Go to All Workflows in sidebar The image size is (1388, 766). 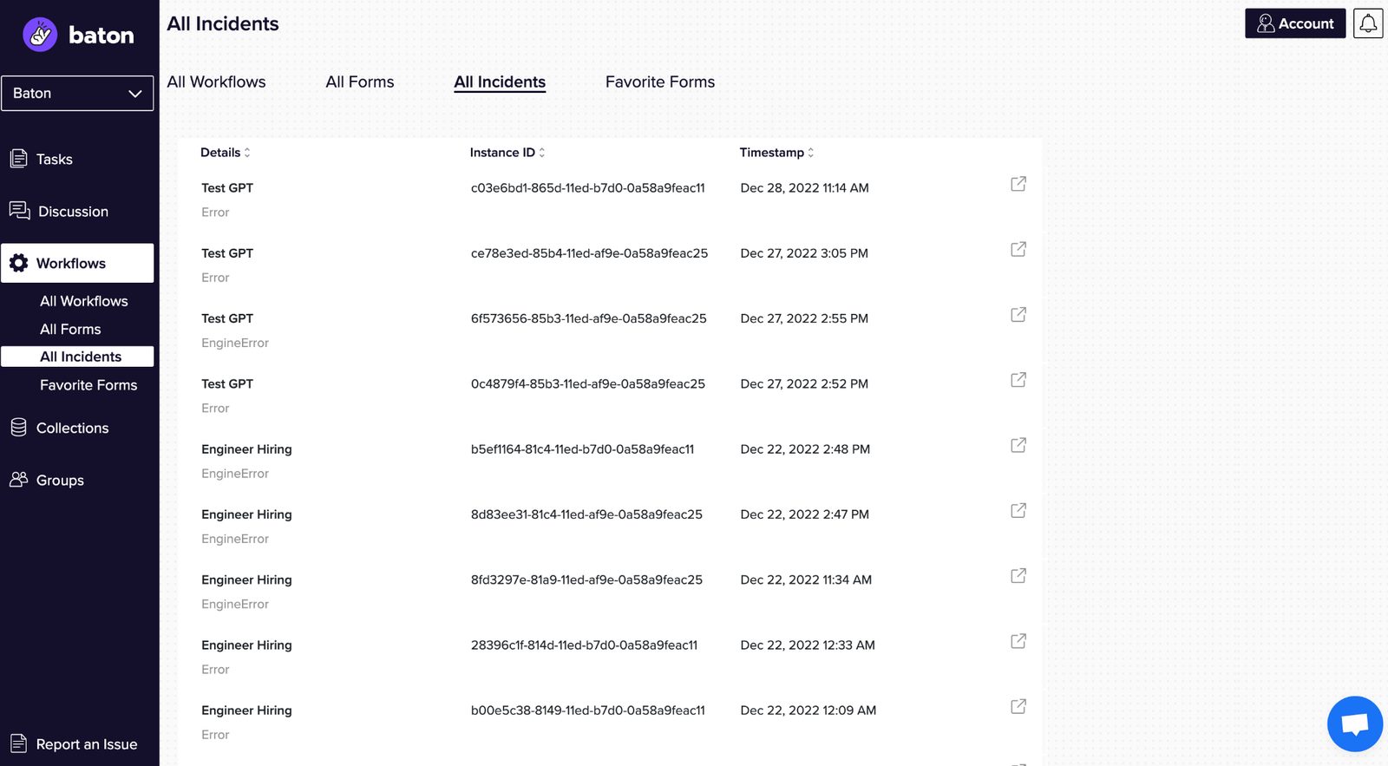pyautogui.click(x=84, y=301)
